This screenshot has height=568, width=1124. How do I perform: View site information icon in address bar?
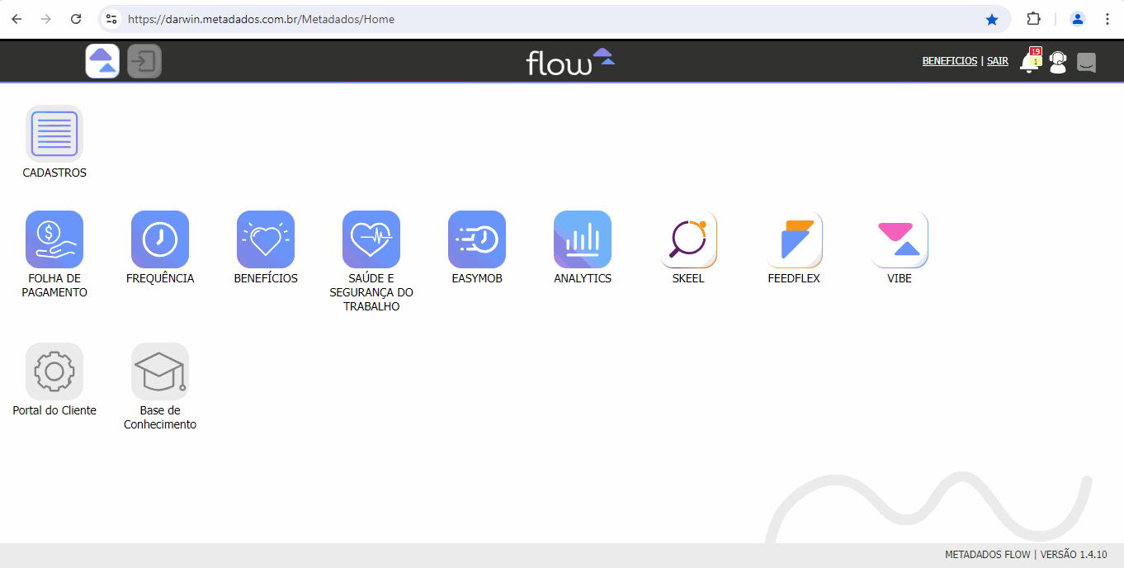(111, 19)
